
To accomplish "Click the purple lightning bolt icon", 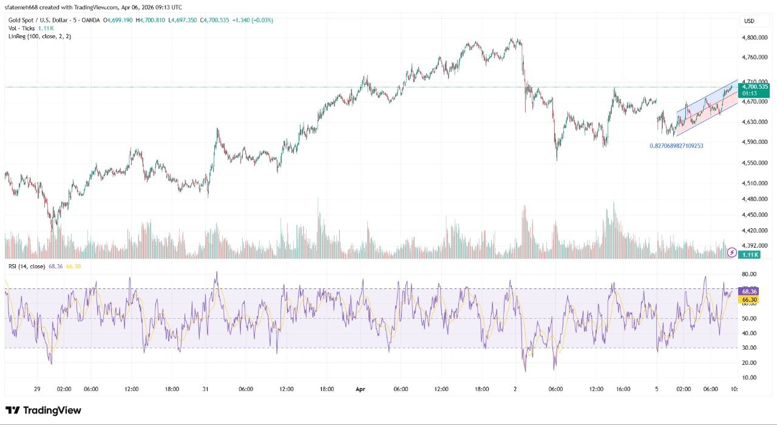I will point(732,251).
